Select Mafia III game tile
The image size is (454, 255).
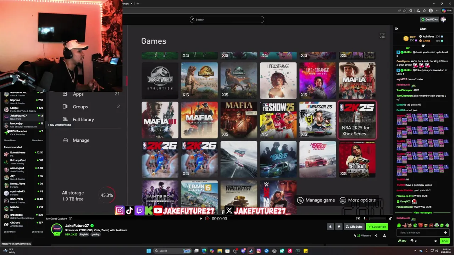(x=160, y=120)
